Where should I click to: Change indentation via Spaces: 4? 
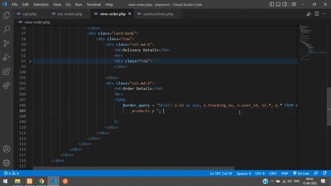coord(244,174)
